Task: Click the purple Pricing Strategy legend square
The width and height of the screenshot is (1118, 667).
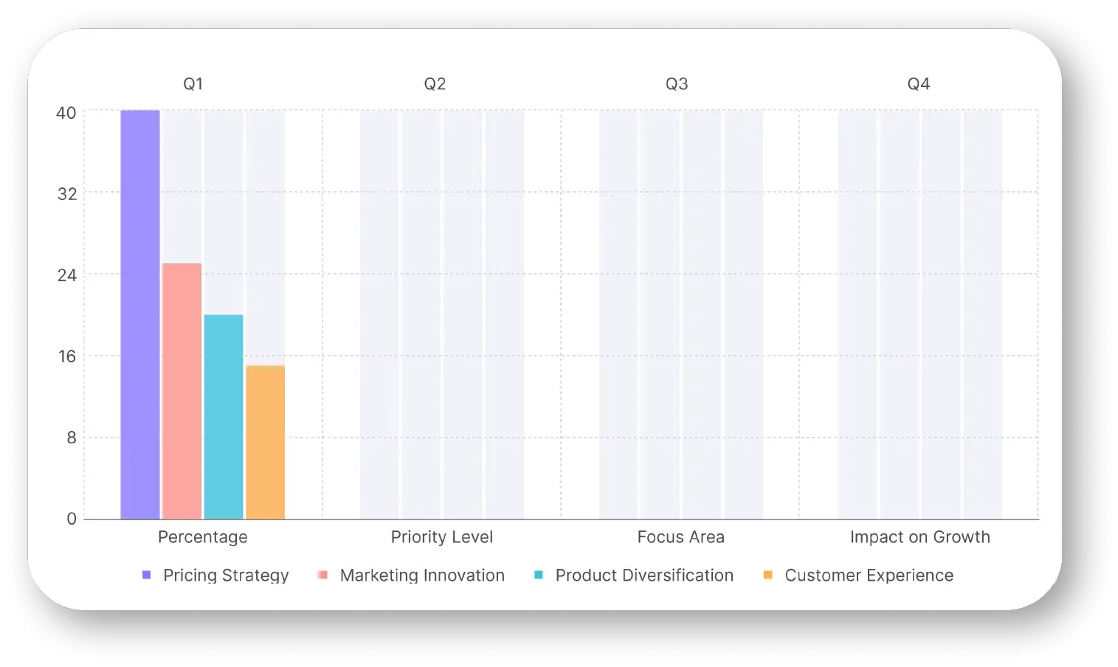Action: coord(146,575)
